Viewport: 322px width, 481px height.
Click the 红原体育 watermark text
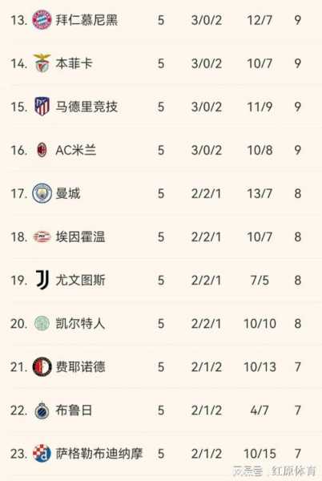tap(293, 471)
